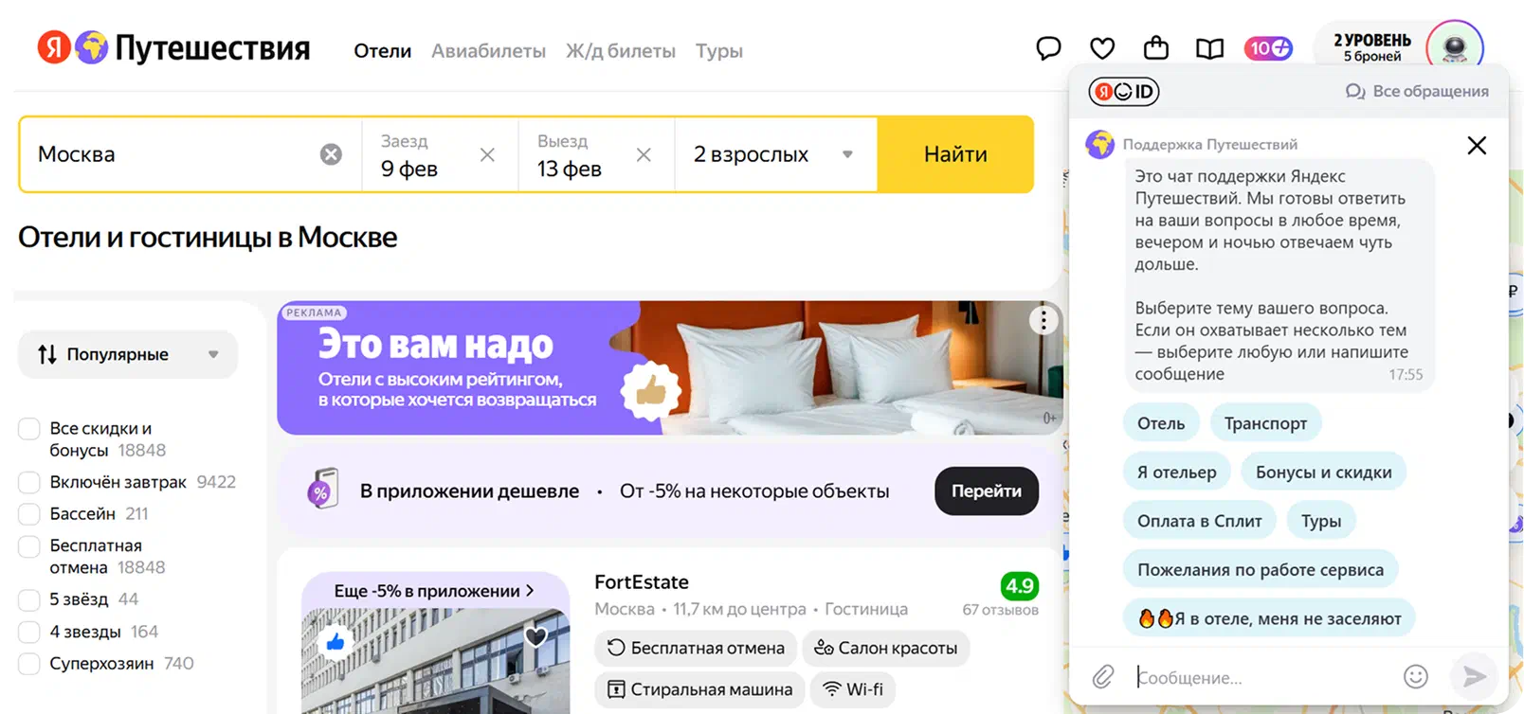Open the user profile avatar
This screenshot has height=714, width=1524.
pos(1455,46)
